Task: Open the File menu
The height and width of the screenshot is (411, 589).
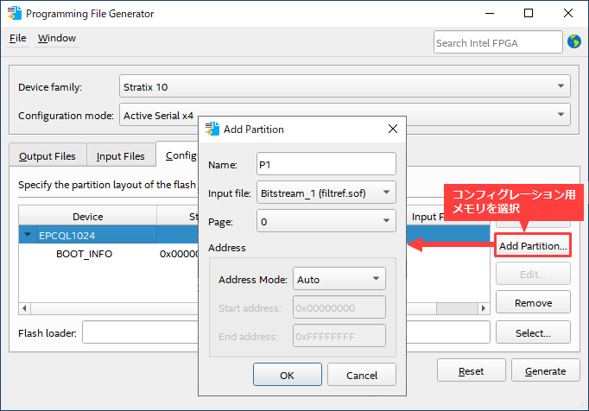Action: [18, 39]
